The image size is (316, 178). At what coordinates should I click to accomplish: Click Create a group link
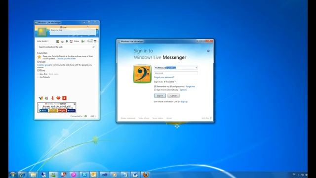pyautogui.click(x=43, y=65)
